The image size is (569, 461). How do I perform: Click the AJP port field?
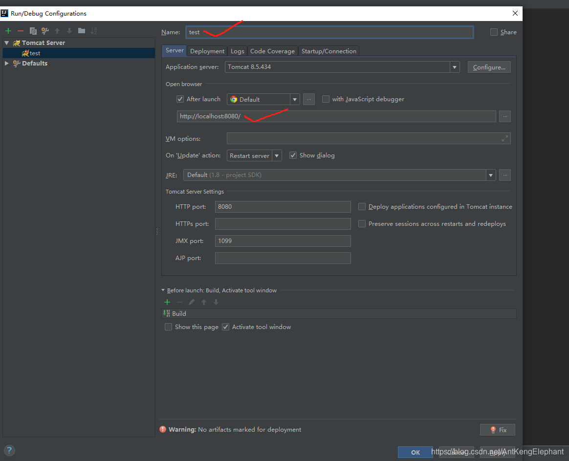pos(283,258)
